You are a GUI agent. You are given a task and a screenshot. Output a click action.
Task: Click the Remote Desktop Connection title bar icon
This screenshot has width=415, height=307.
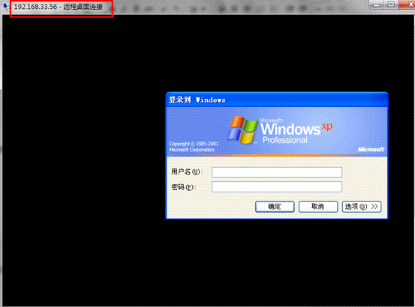7,7
